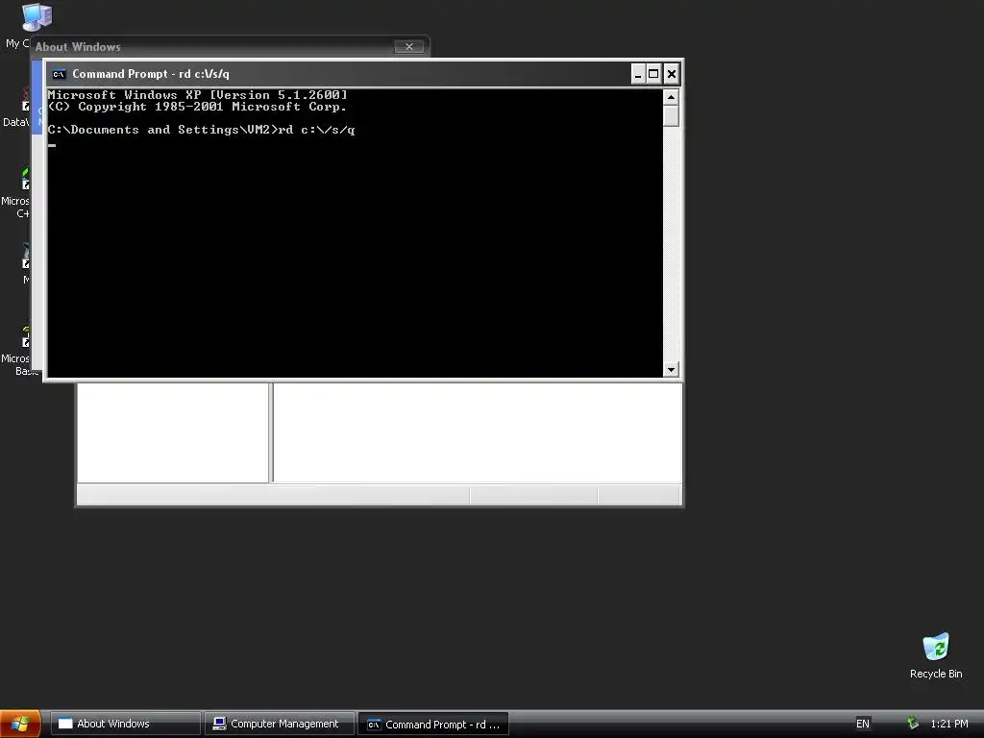Close the Command Prompt window
Image resolution: width=984 pixels, height=738 pixels.
coord(671,74)
